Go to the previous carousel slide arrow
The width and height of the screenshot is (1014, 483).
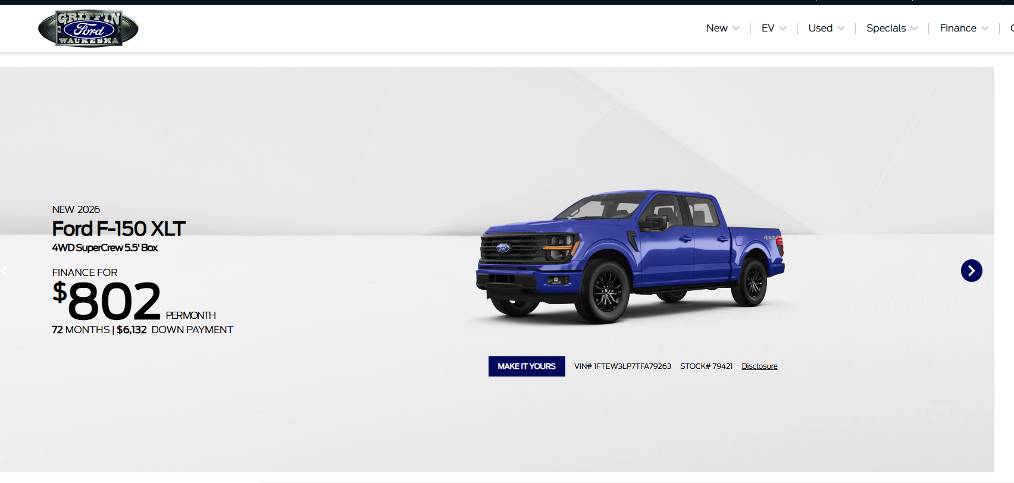4,271
